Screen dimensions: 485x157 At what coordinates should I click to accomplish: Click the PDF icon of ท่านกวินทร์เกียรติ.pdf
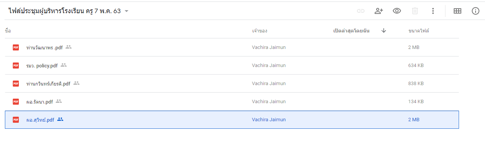16,84
